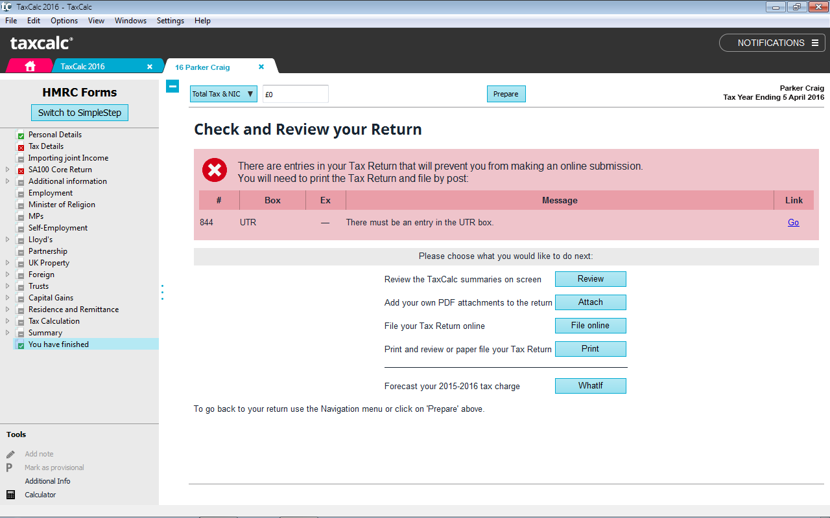Viewport: 830px width, 518px height.
Task: Open the Calculator tool
Action: [x=10, y=495]
